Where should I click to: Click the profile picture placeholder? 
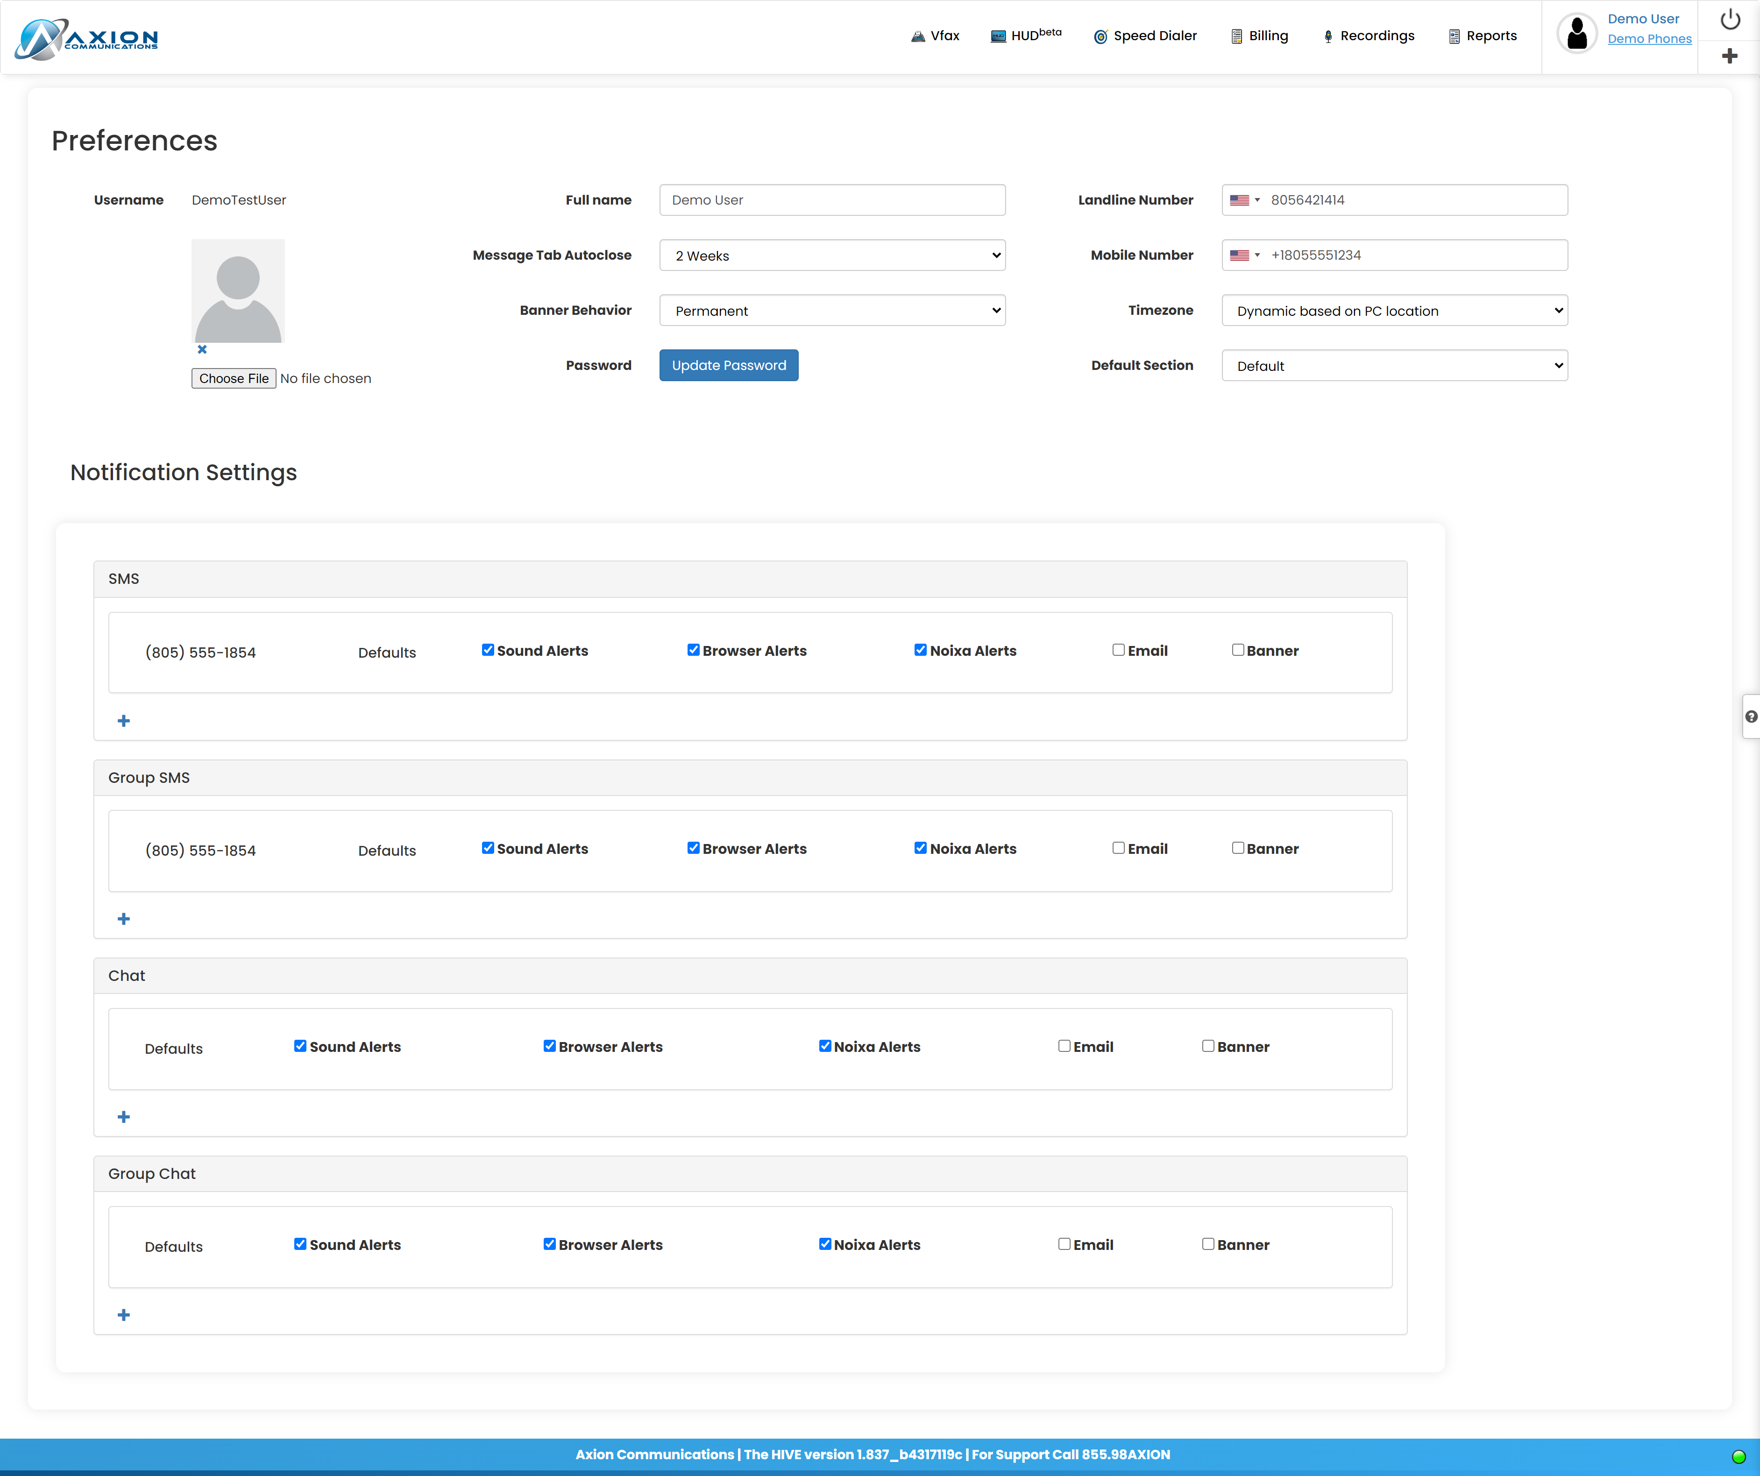pyautogui.click(x=238, y=291)
